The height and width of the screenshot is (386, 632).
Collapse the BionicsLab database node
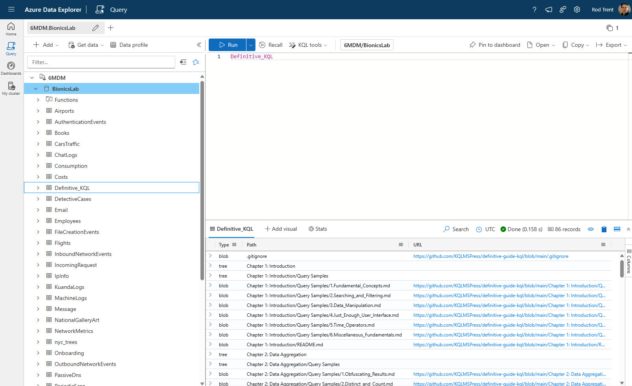(36, 89)
